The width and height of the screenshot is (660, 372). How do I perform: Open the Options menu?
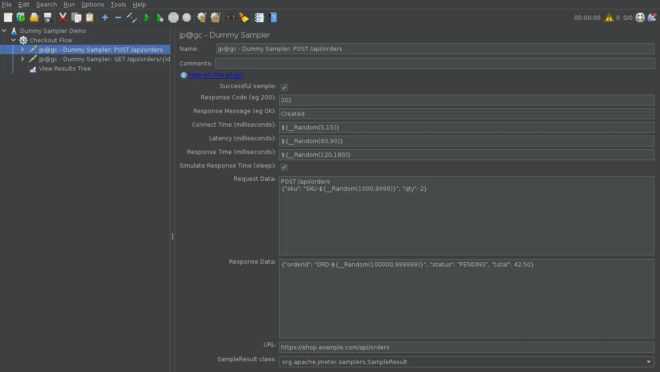[92, 4]
